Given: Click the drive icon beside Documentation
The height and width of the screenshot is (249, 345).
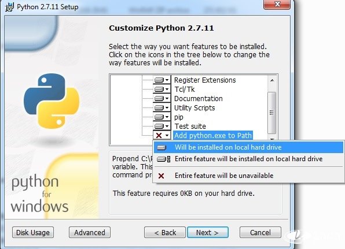Looking at the screenshot, I should (159, 98).
